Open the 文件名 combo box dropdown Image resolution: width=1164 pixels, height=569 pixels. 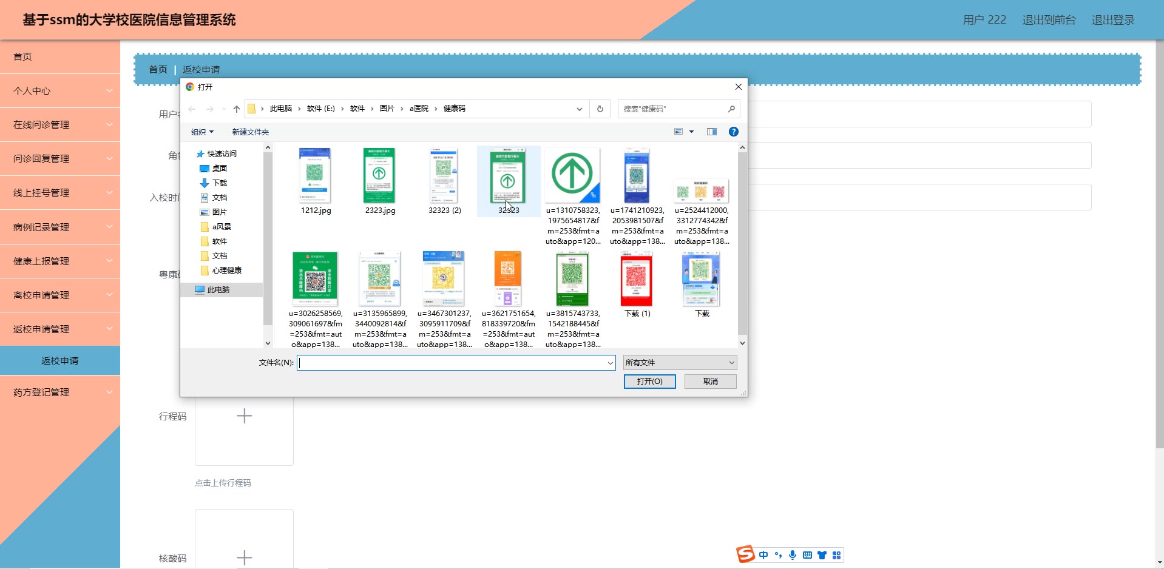pyautogui.click(x=610, y=363)
